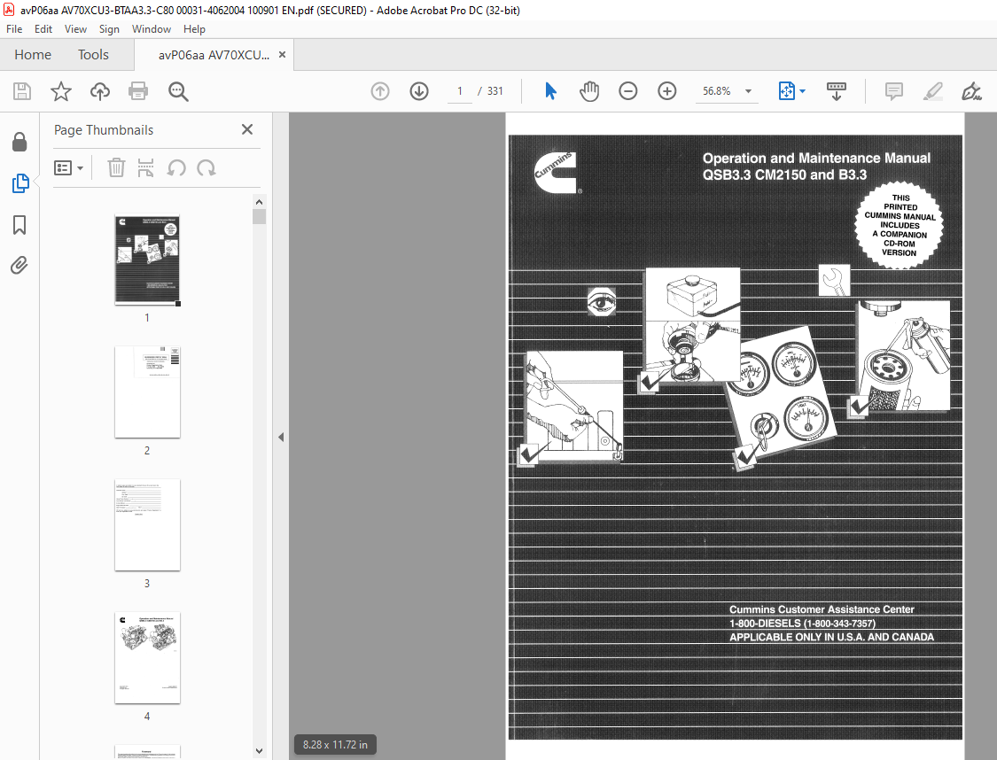
Task: Open the Bookmarks panel
Action: click(x=19, y=225)
